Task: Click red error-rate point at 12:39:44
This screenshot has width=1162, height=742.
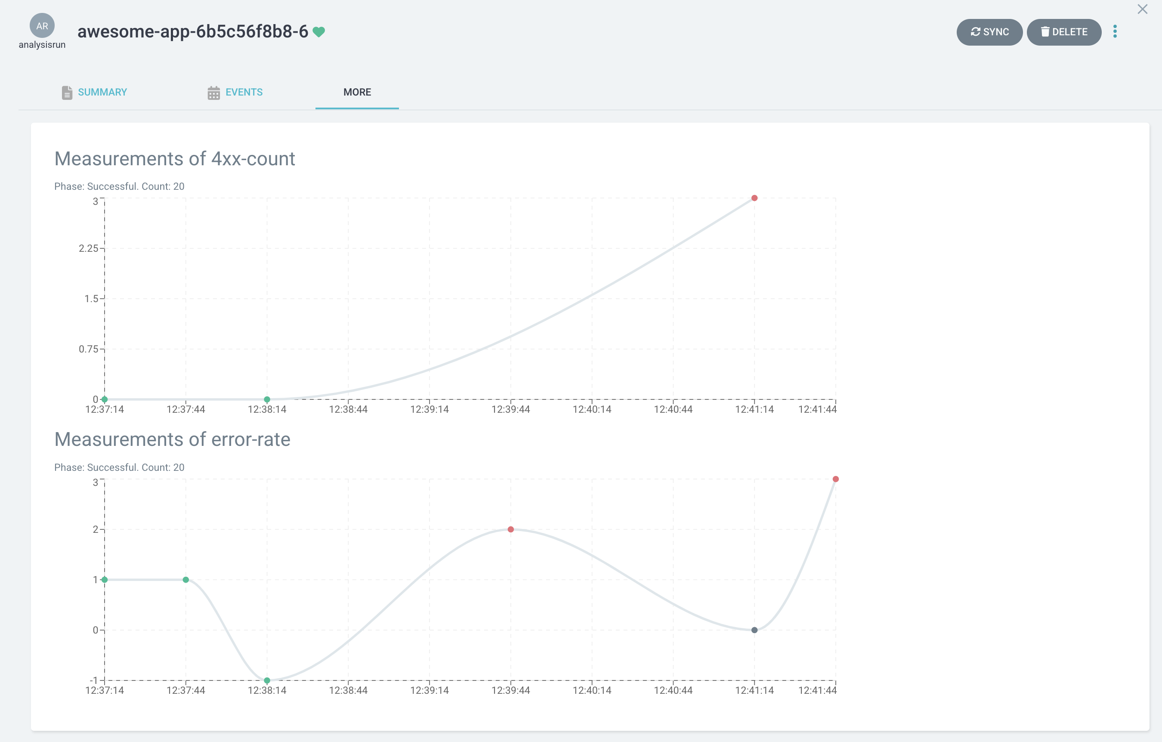Action: point(510,529)
